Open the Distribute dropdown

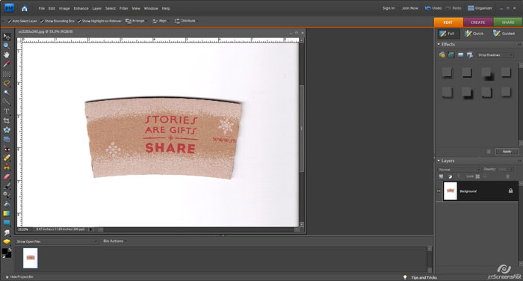click(x=186, y=21)
